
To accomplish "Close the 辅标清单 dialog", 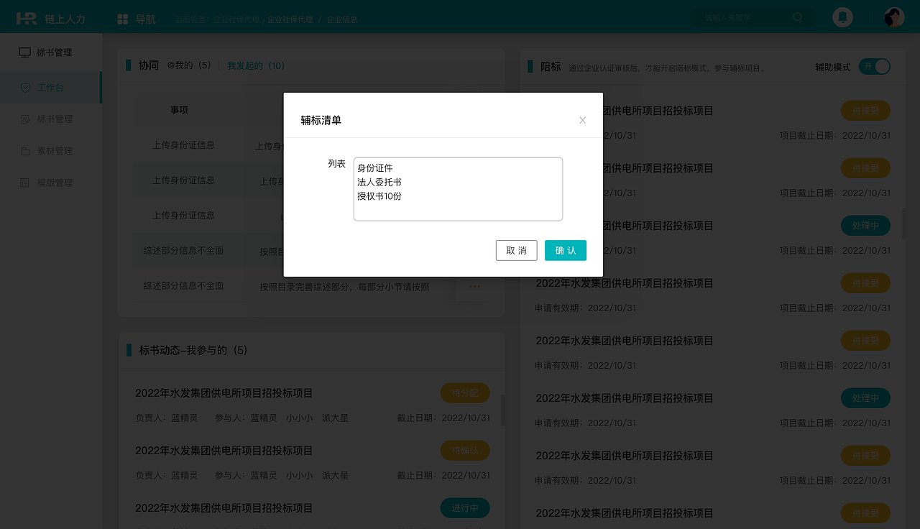I will click(x=582, y=120).
